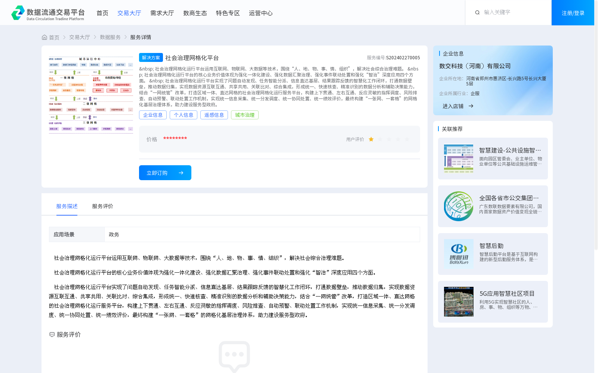Click the 个人信息 tag
The height and width of the screenshot is (373, 598).
tap(184, 115)
